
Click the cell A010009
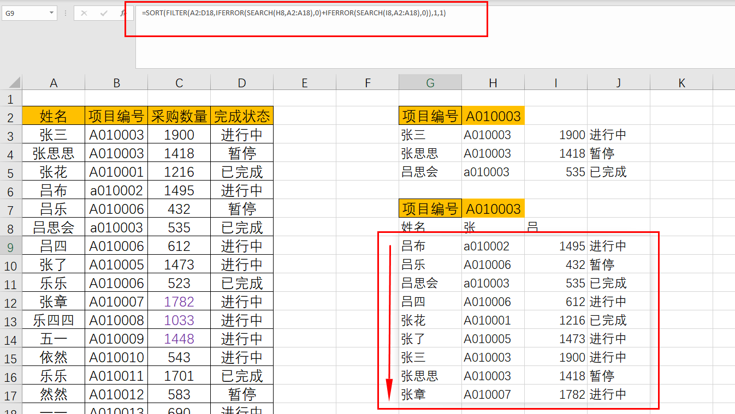click(x=116, y=339)
